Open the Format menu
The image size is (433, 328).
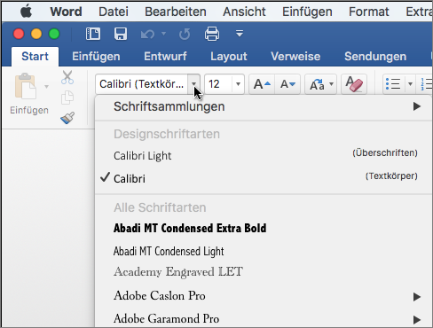(x=369, y=12)
